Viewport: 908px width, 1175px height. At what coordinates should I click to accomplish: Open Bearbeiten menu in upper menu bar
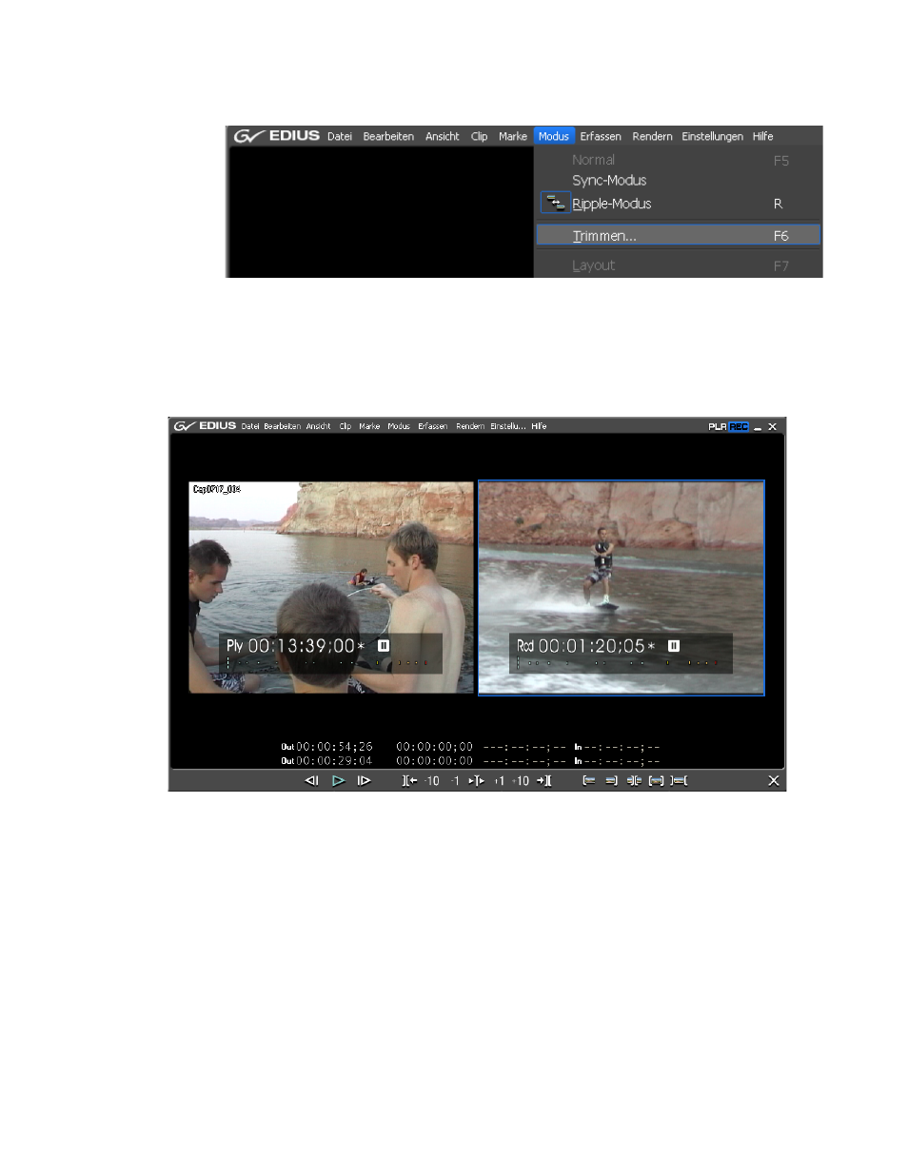coord(388,136)
